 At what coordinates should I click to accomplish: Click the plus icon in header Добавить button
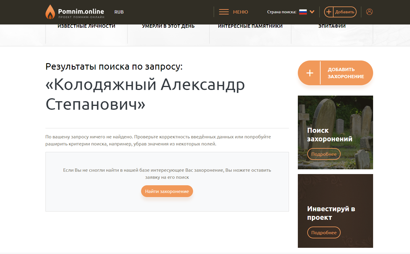[x=329, y=12]
